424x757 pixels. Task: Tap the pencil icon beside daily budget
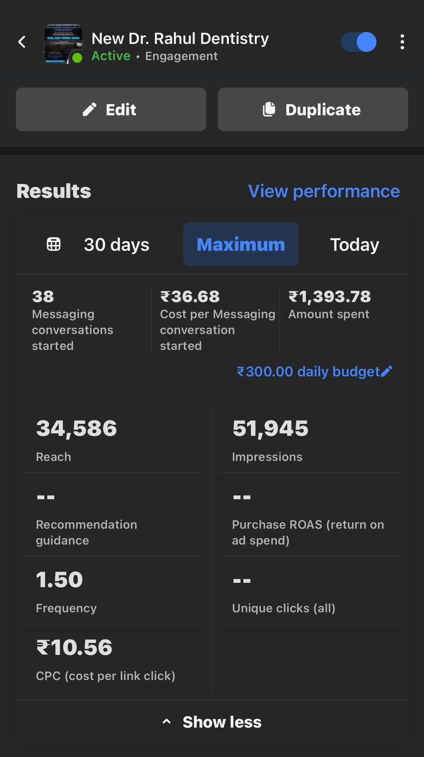pos(387,371)
